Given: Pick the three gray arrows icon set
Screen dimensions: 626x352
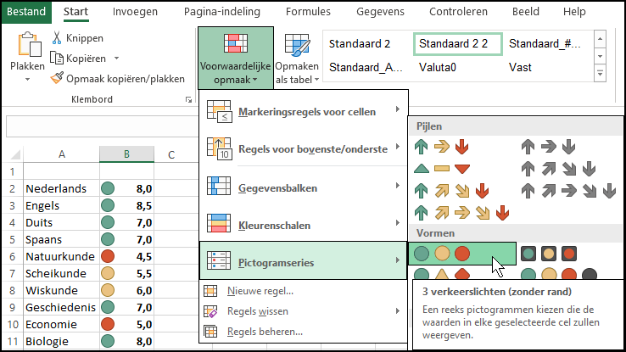Looking at the screenshot, I should pyautogui.click(x=548, y=146).
